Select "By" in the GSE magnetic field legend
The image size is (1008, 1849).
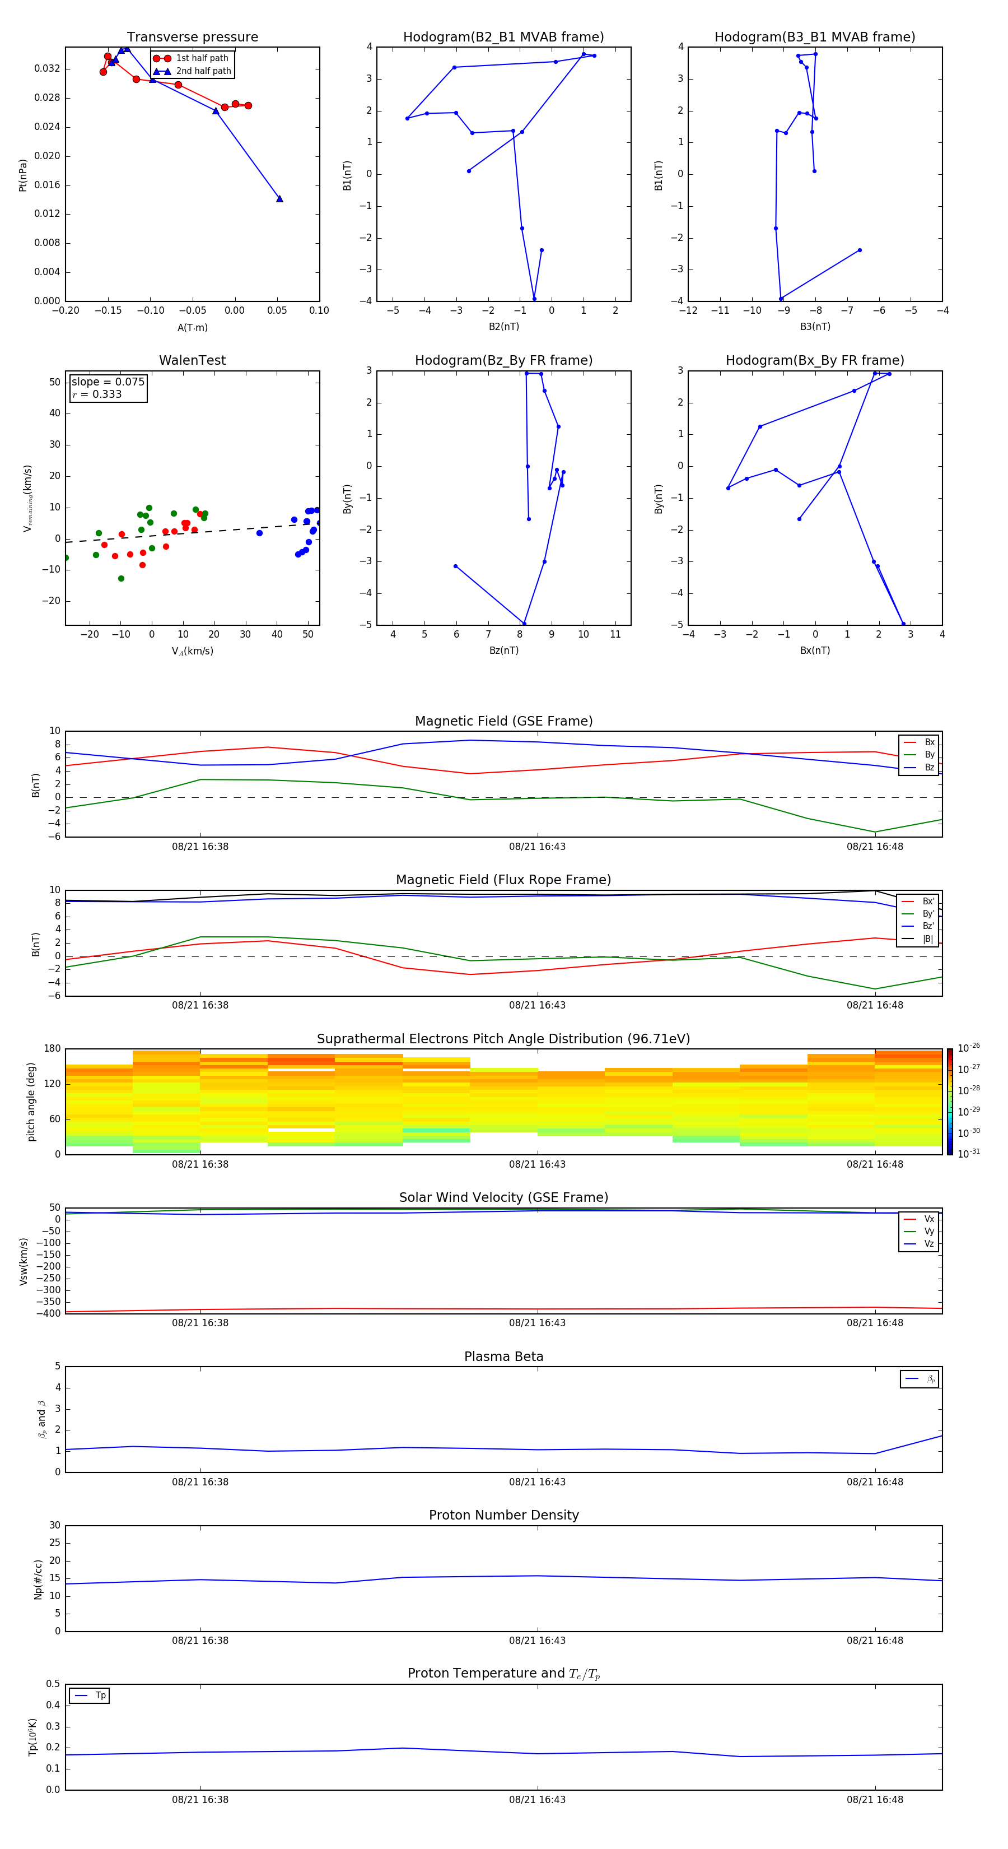click(919, 755)
